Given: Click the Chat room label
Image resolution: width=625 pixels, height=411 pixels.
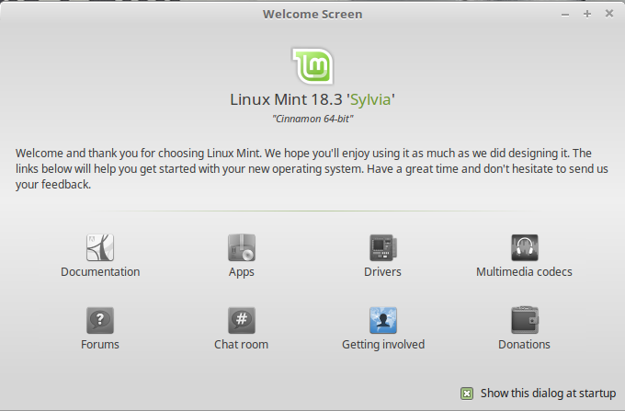Looking at the screenshot, I should coord(241,345).
